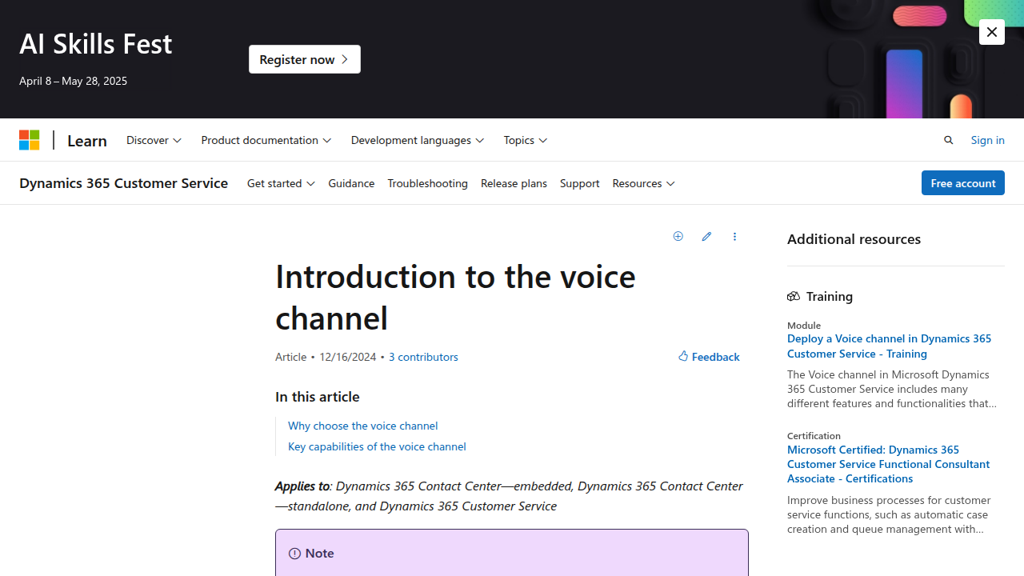Open the Guidance tab

[x=351, y=183]
